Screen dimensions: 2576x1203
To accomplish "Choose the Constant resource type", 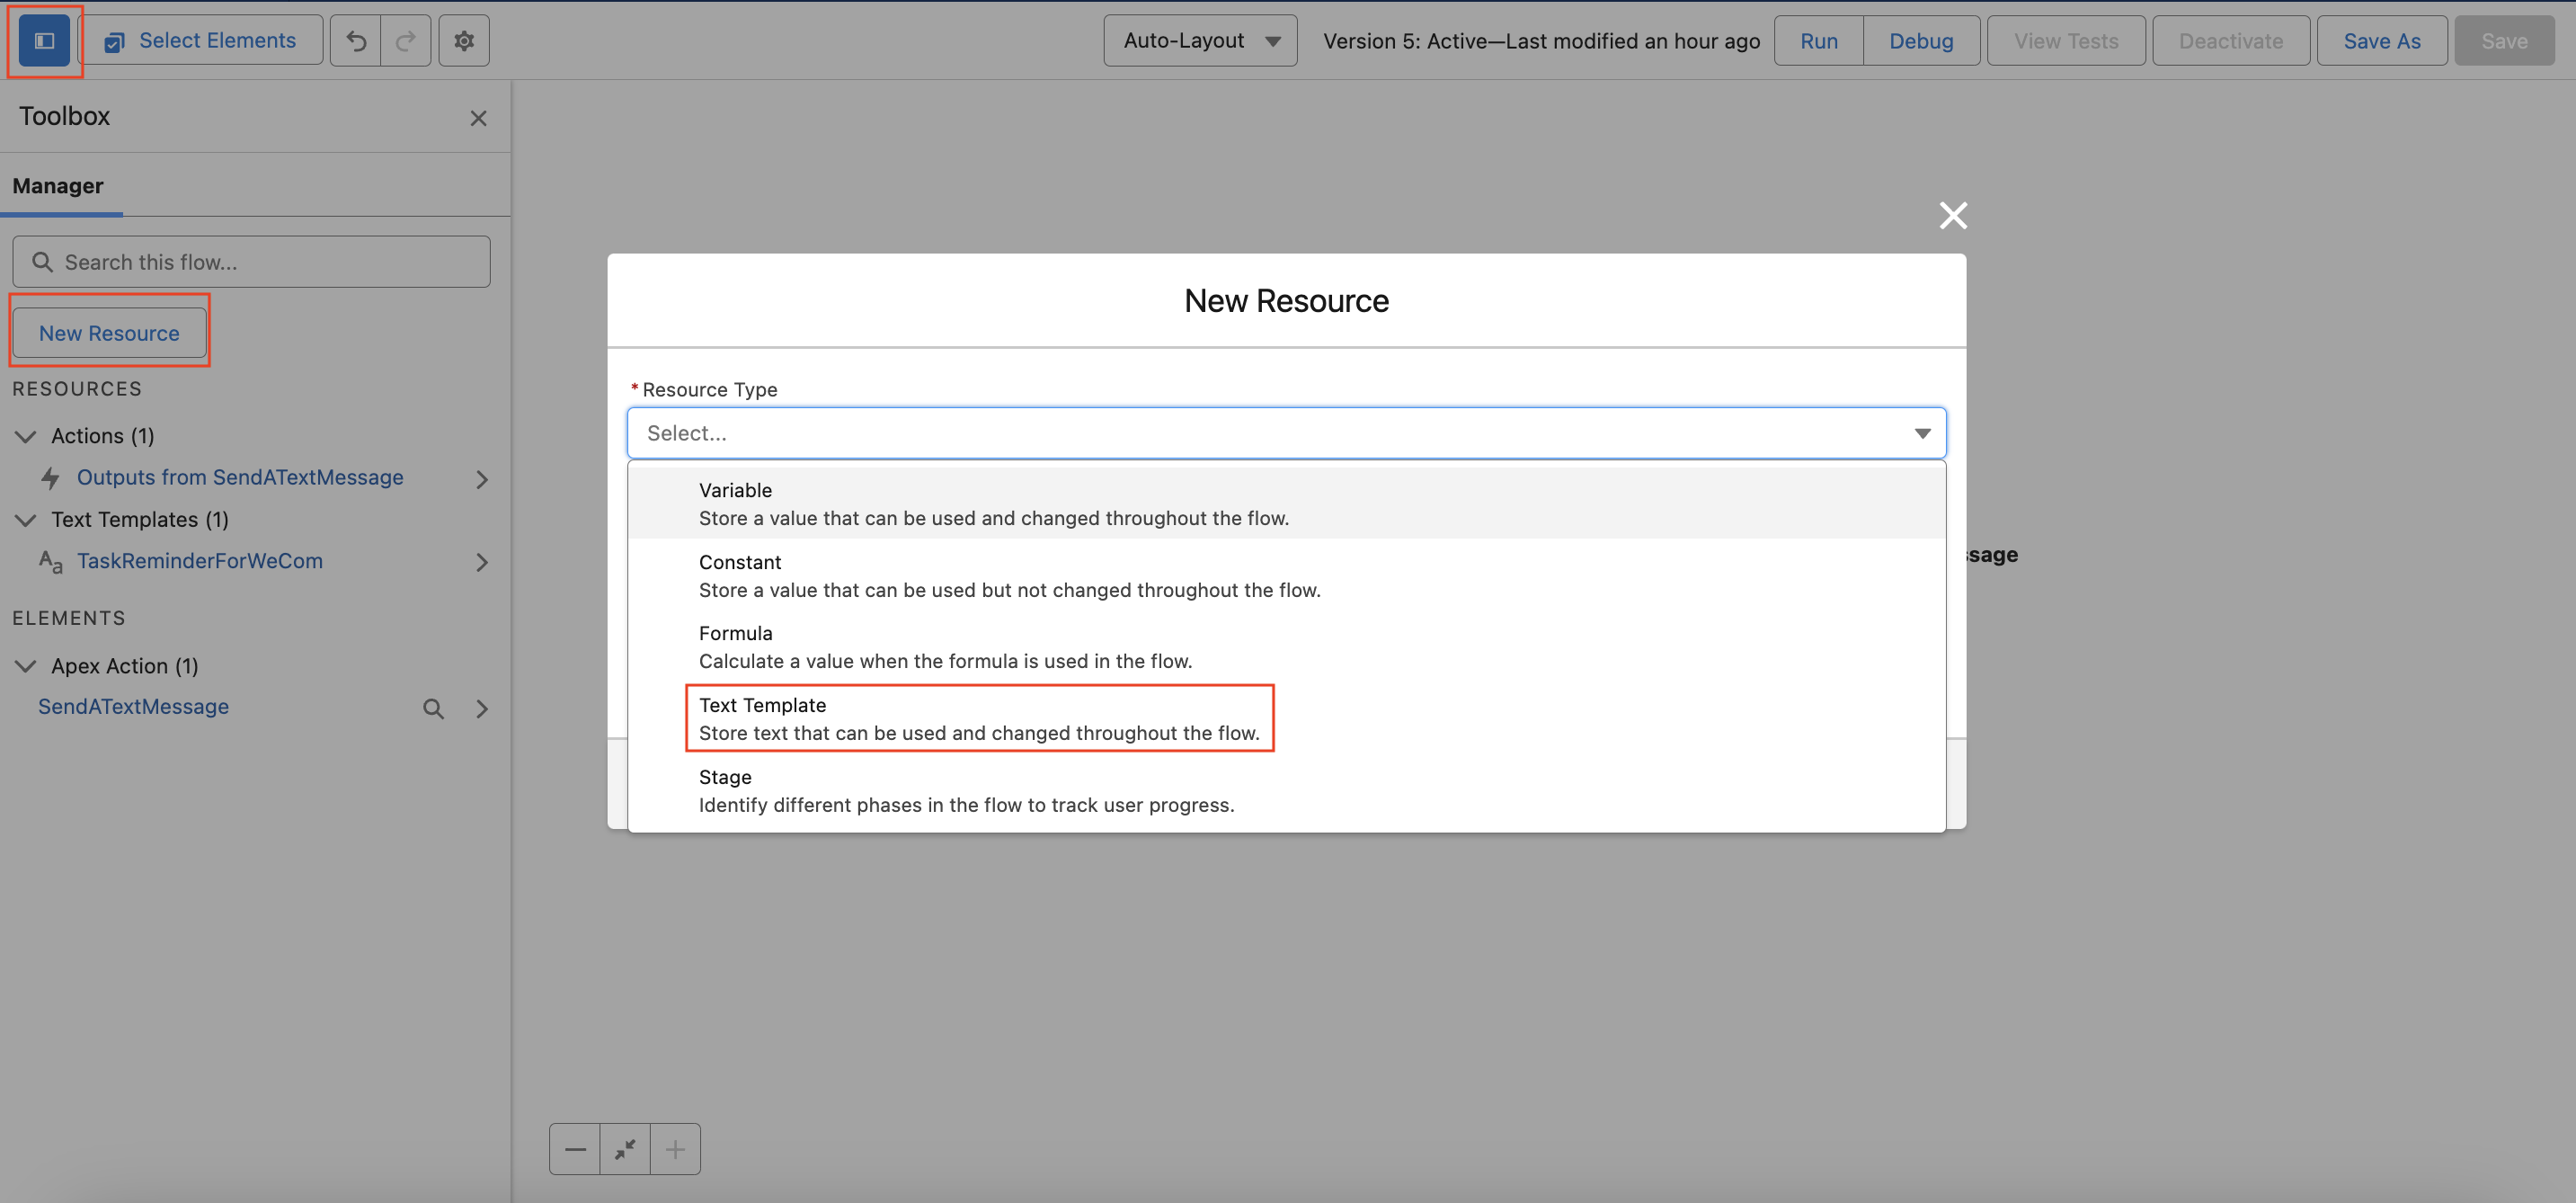I will pos(1286,576).
